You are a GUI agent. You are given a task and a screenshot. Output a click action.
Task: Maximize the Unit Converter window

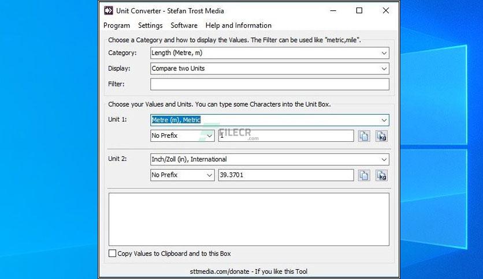point(359,10)
